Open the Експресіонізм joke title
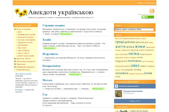This screenshot has height=112, width=169. point(52,66)
